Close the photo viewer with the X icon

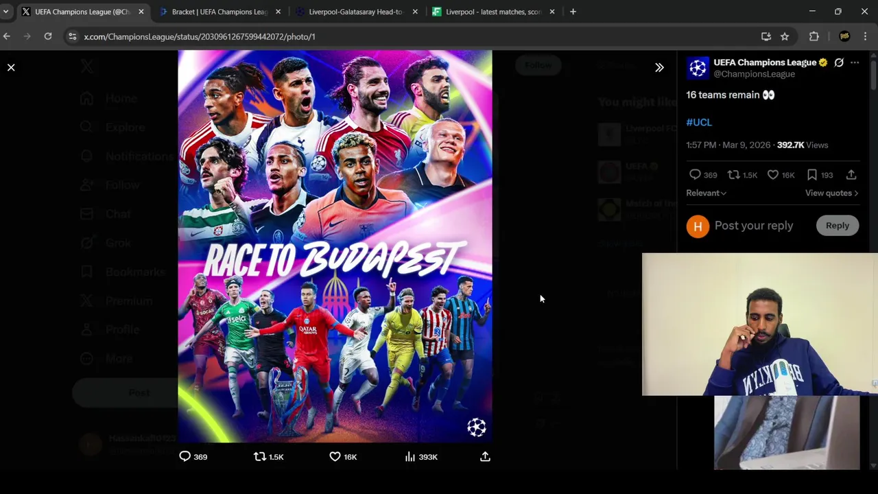point(11,67)
